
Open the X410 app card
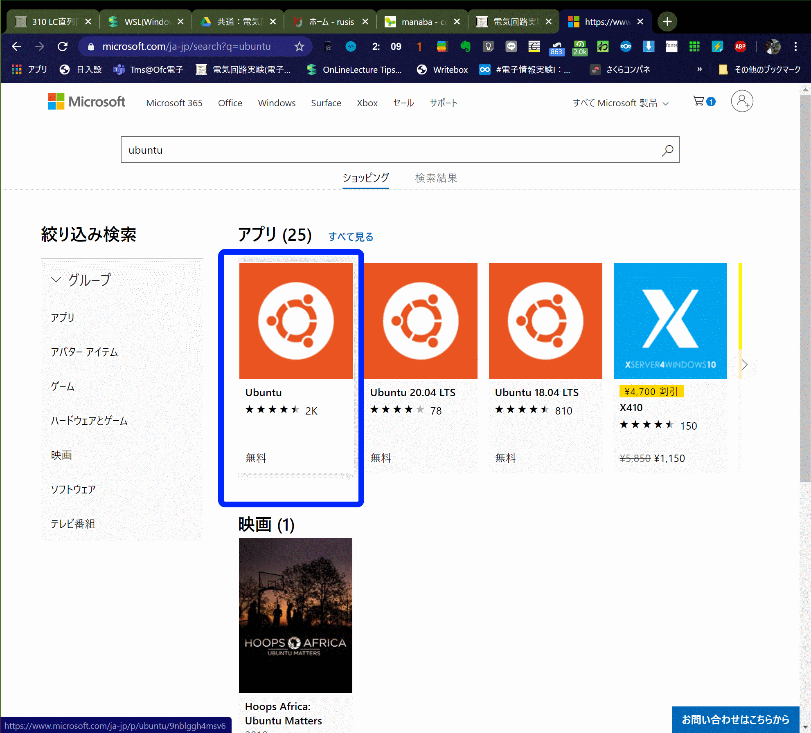(670, 368)
